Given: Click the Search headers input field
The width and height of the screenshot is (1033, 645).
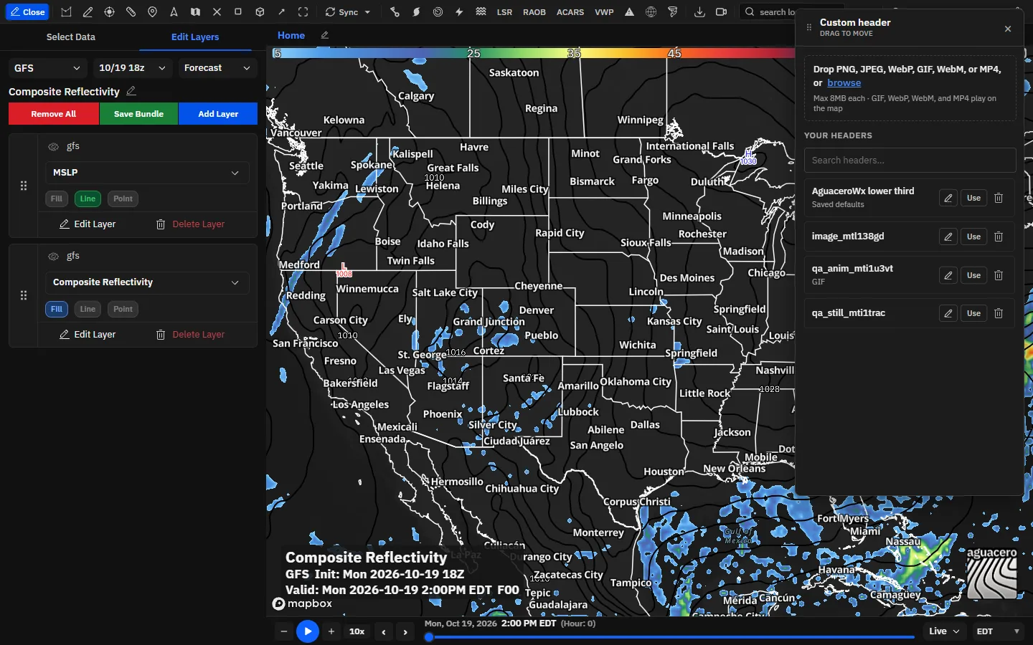Looking at the screenshot, I should [910, 160].
